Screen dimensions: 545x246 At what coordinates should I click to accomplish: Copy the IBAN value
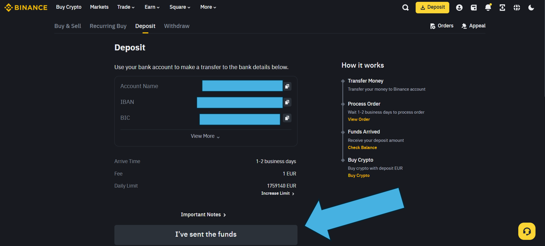pos(287,102)
